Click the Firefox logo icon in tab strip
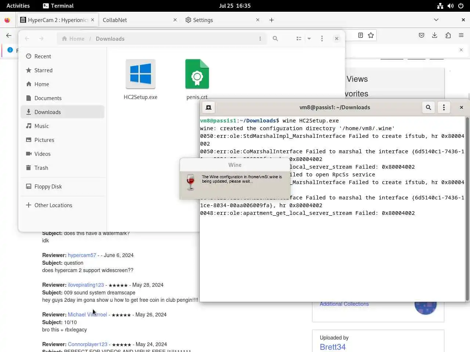Viewport: 470px width, 352px height. click(x=7, y=20)
